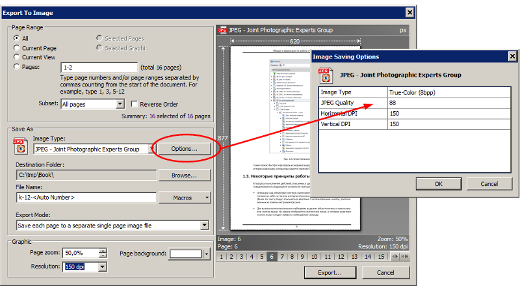Click the Options... button
This screenshot has width=520, height=286.
click(x=185, y=149)
